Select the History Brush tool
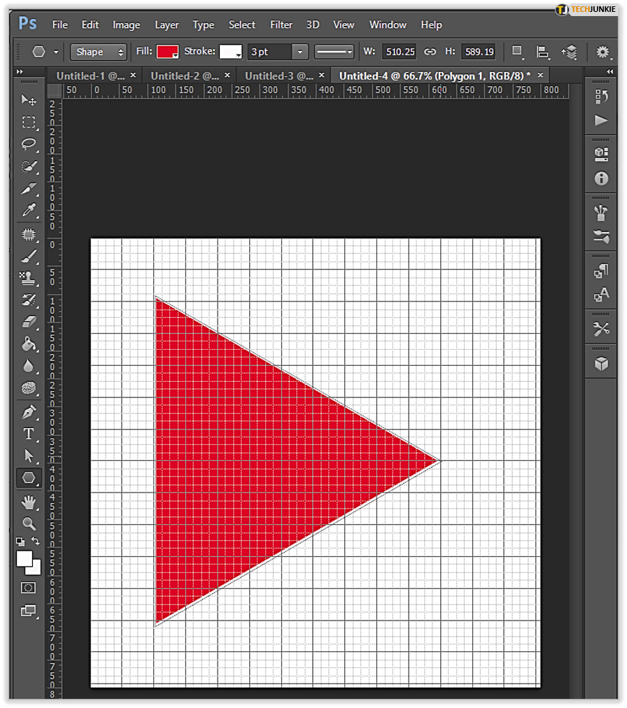This screenshot has width=627, height=708. click(x=29, y=300)
